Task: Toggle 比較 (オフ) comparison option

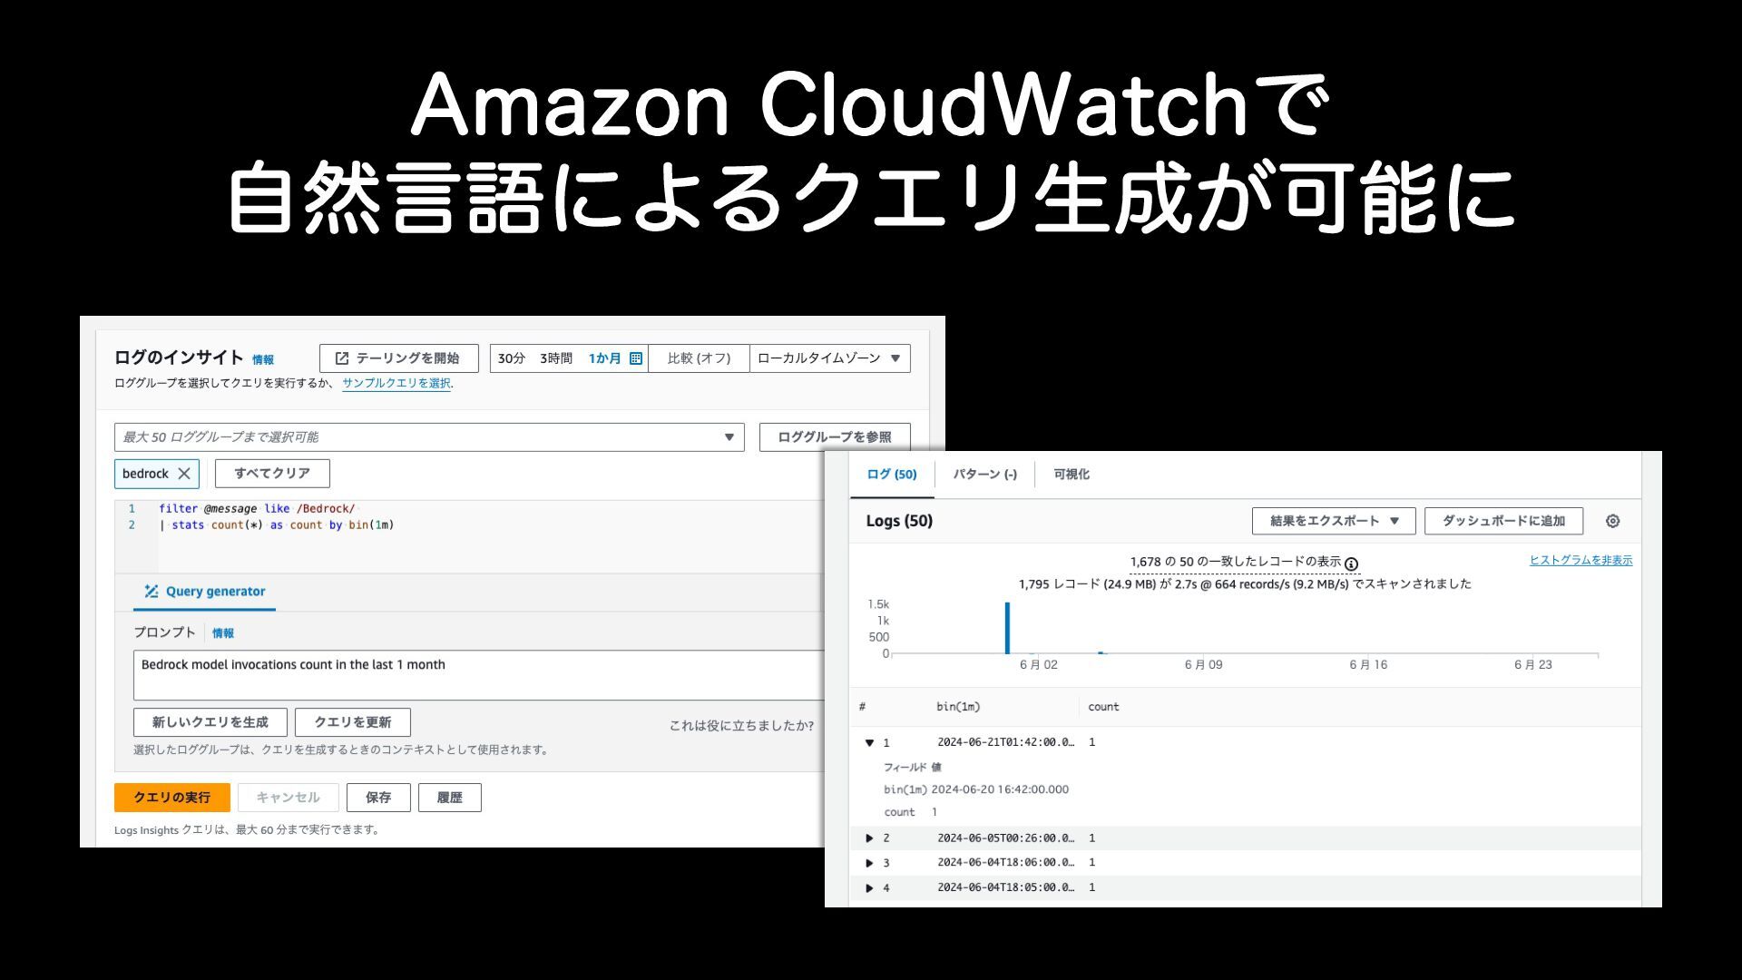Action: (x=699, y=358)
